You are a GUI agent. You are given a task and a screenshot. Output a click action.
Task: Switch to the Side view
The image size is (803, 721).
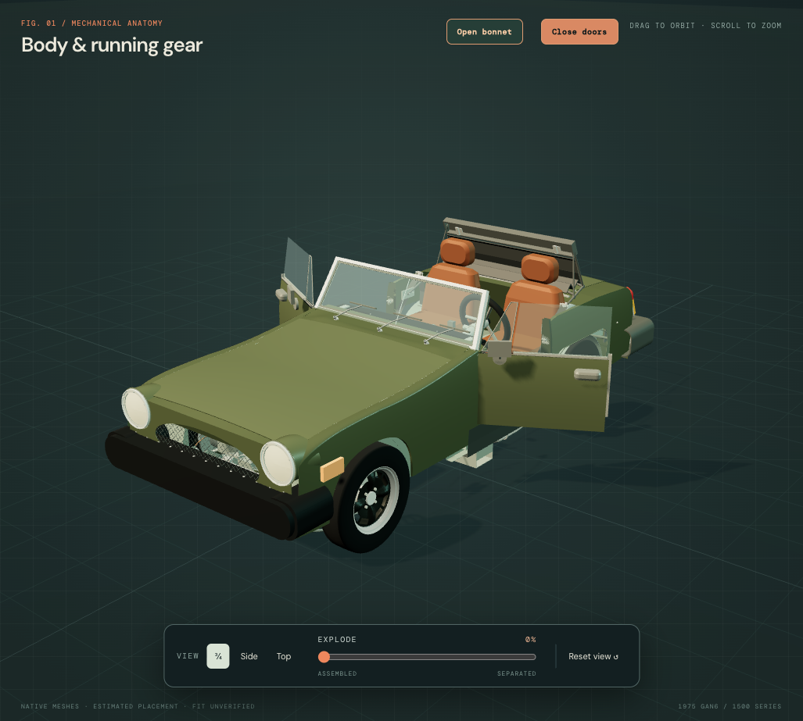coord(249,656)
